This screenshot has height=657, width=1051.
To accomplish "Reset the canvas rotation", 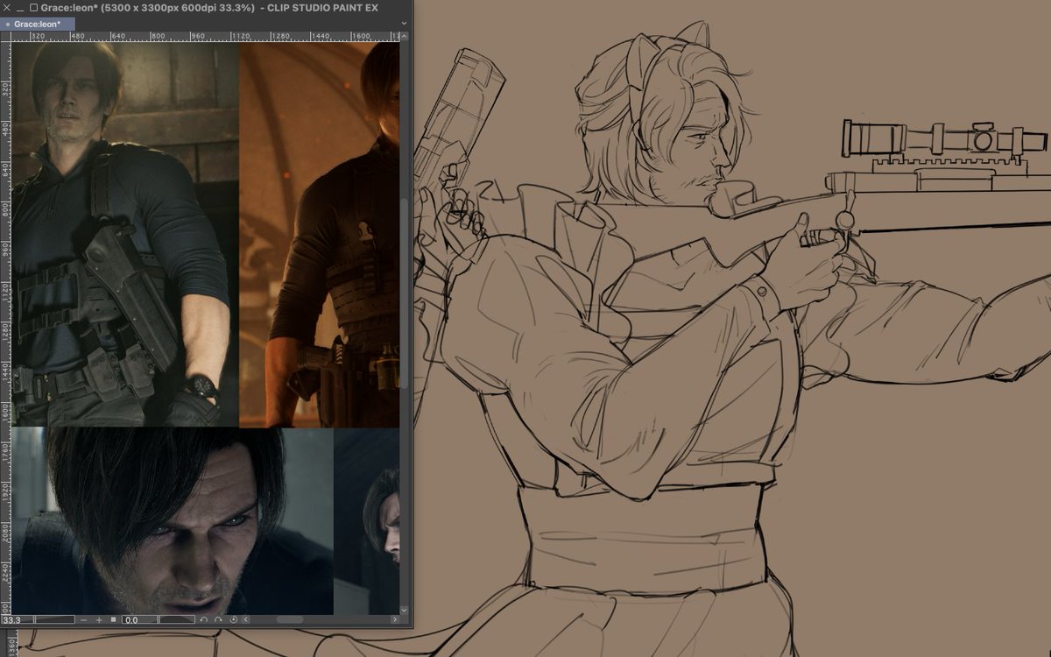I will [234, 619].
